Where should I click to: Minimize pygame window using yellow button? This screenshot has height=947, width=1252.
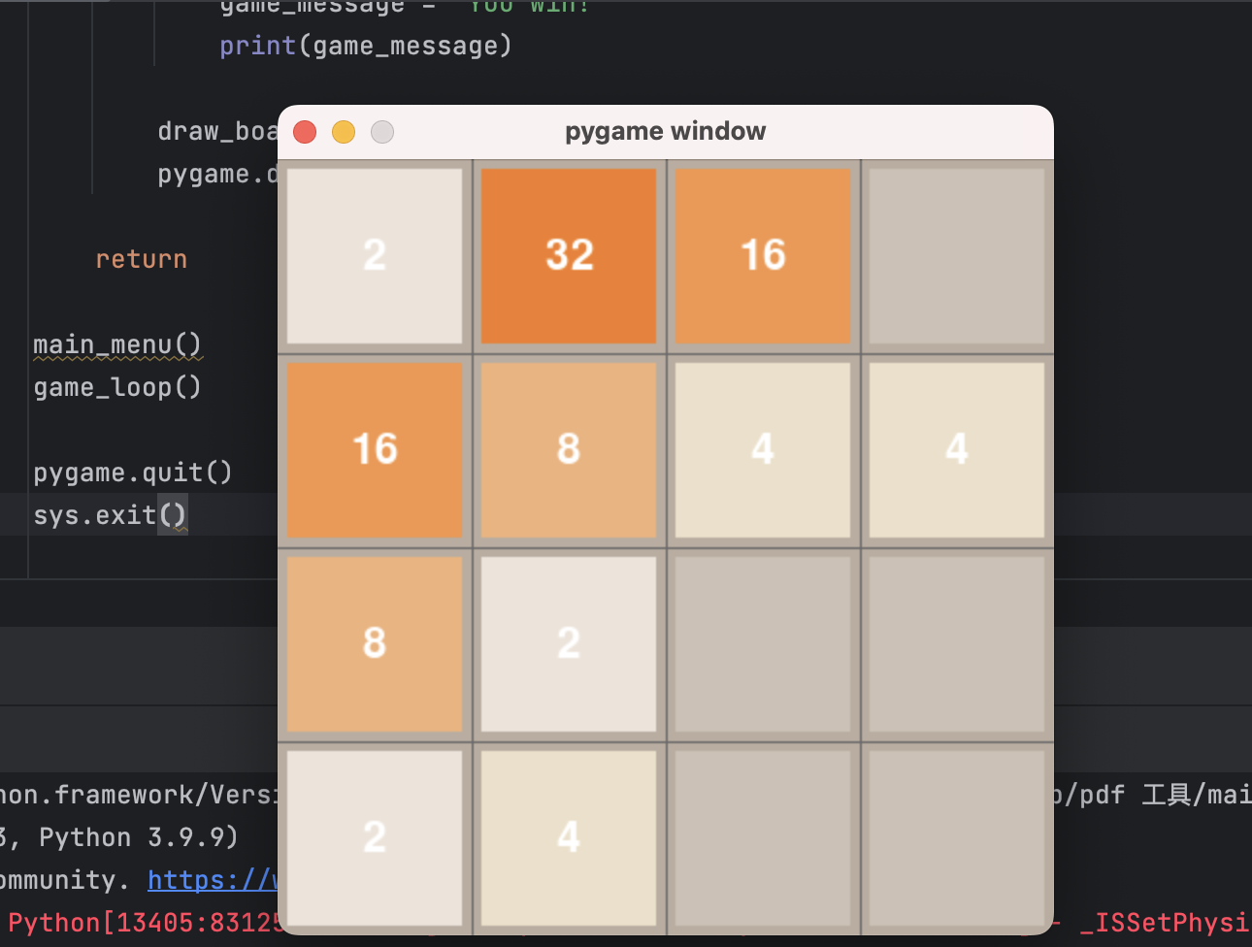344,132
